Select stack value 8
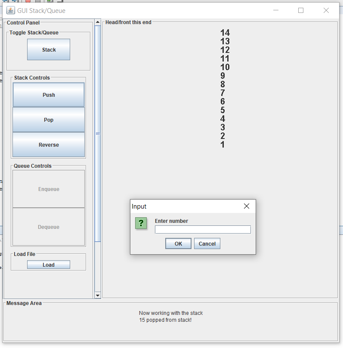This screenshot has height=348, width=343. (x=222, y=84)
